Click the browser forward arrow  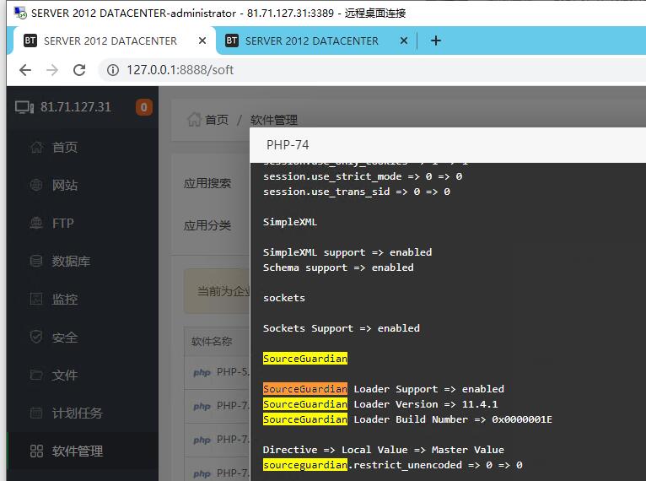[52, 70]
